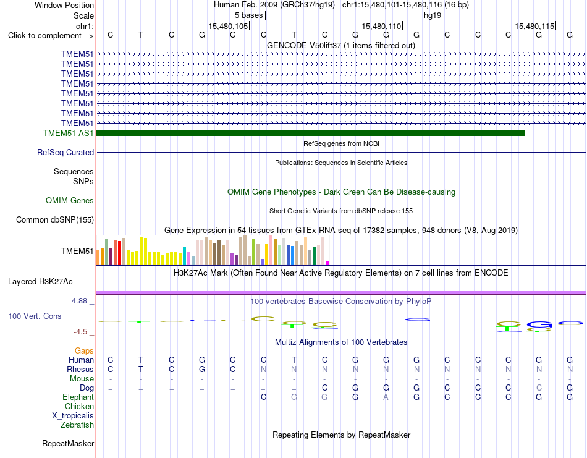Click the position text chr1:15,480,101-15,480,116 (16 bp)
The width and height of the screenshot is (587, 458).
pos(405,5)
